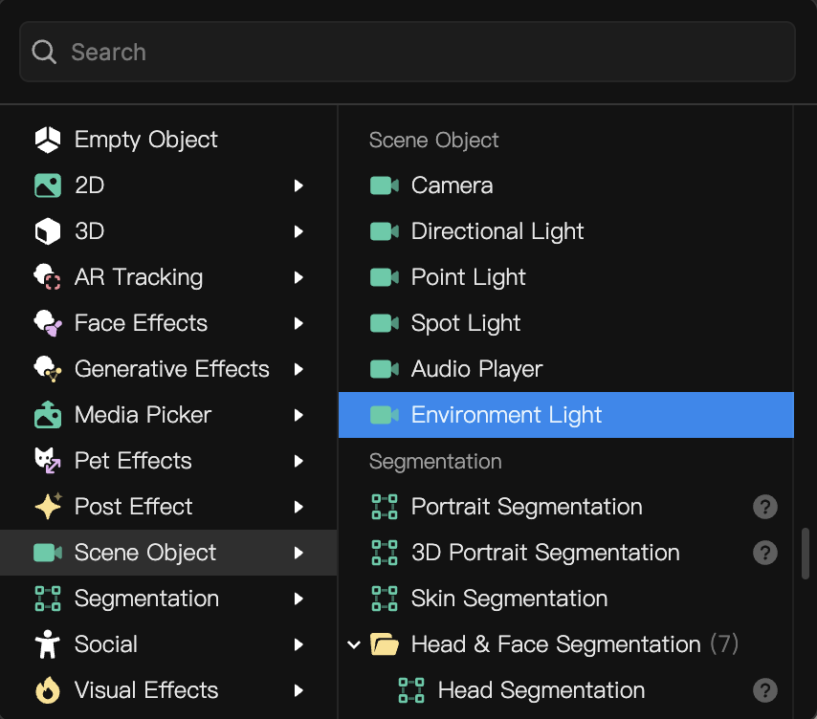Open the Scene Object submenu arrow

(298, 553)
